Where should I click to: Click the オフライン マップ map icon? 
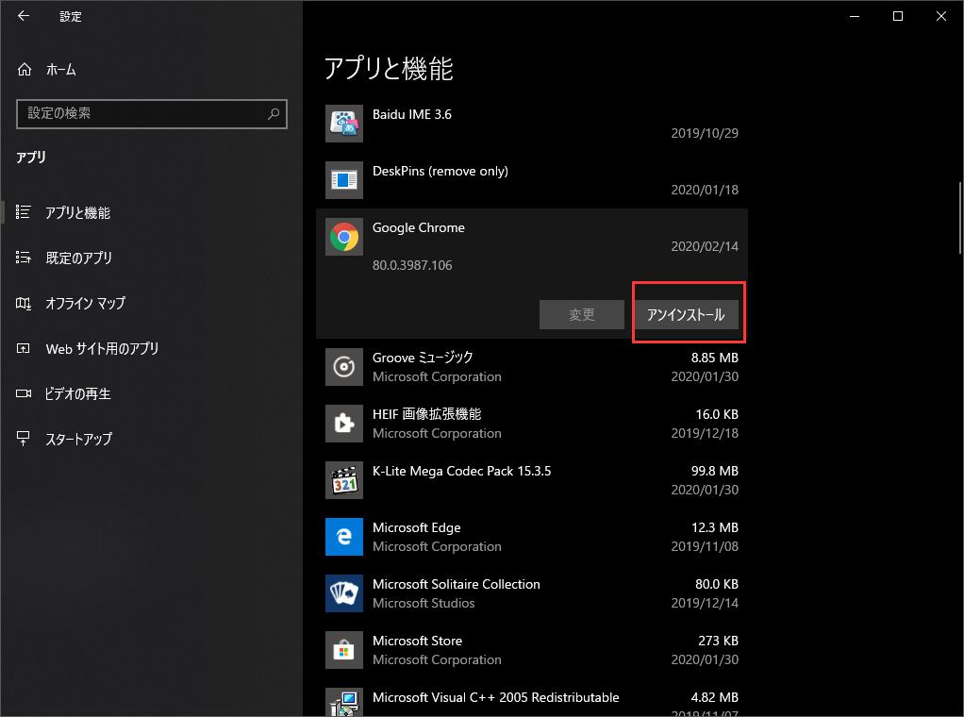[x=24, y=303]
